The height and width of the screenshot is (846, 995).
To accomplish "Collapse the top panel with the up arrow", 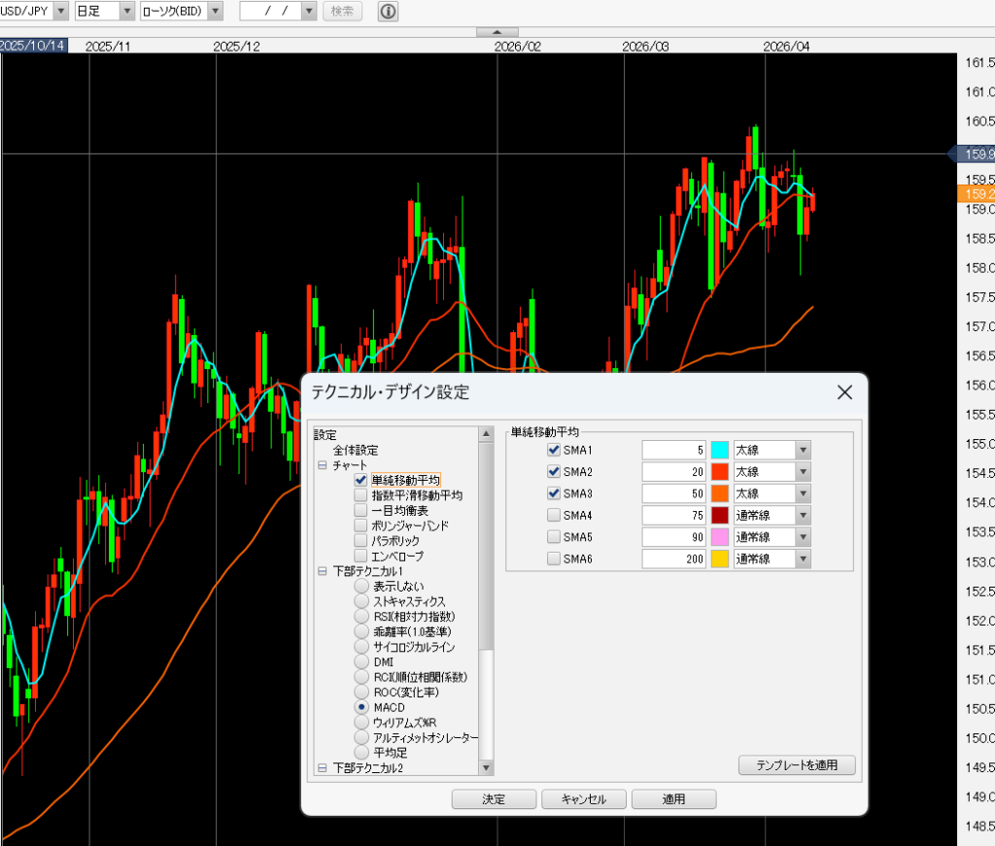I will 497,32.
